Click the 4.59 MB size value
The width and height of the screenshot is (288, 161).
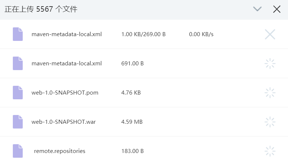tap(132, 122)
